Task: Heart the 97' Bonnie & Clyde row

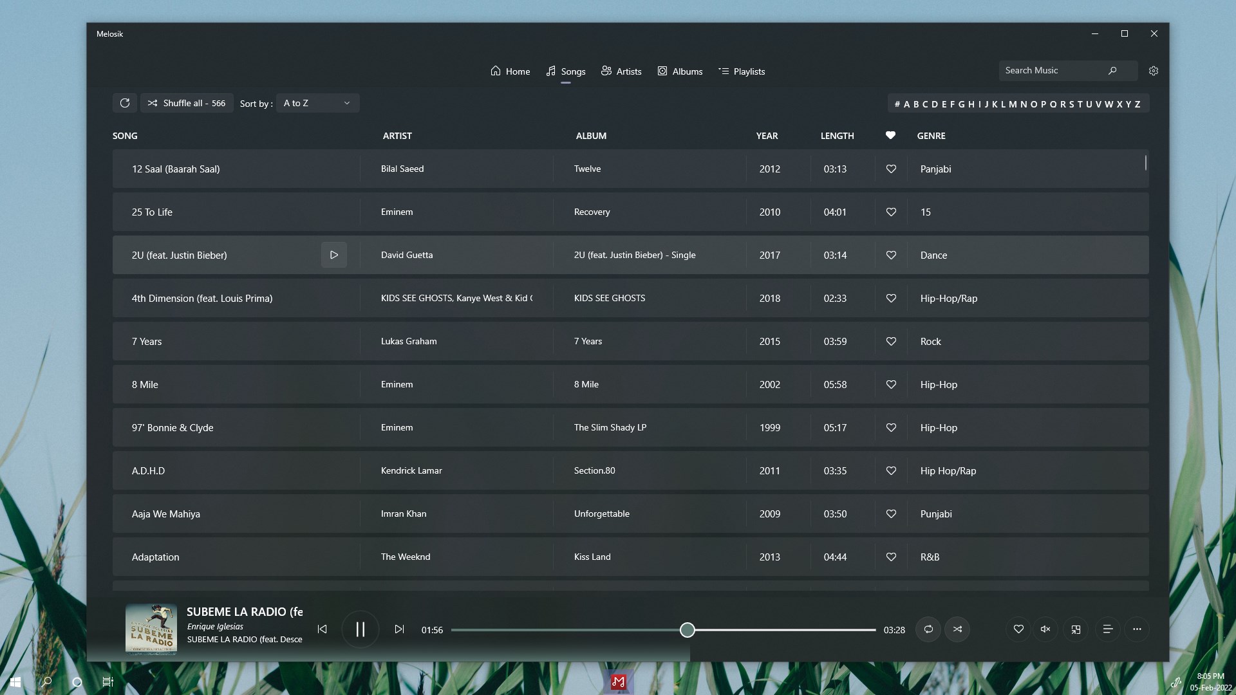Action: (891, 427)
